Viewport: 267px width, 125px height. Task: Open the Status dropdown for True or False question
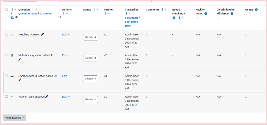91,99
